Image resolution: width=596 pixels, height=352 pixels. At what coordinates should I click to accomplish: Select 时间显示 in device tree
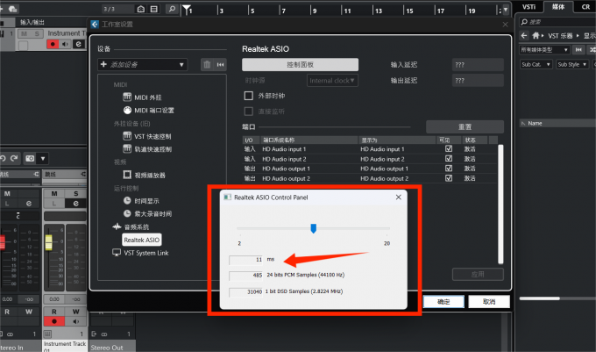pos(141,201)
